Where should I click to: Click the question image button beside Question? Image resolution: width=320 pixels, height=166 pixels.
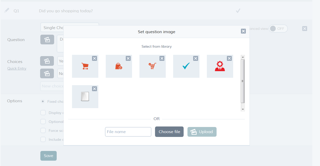(47, 40)
